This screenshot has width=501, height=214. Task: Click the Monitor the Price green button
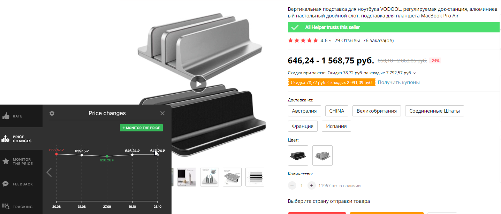(x=141, y=128)
